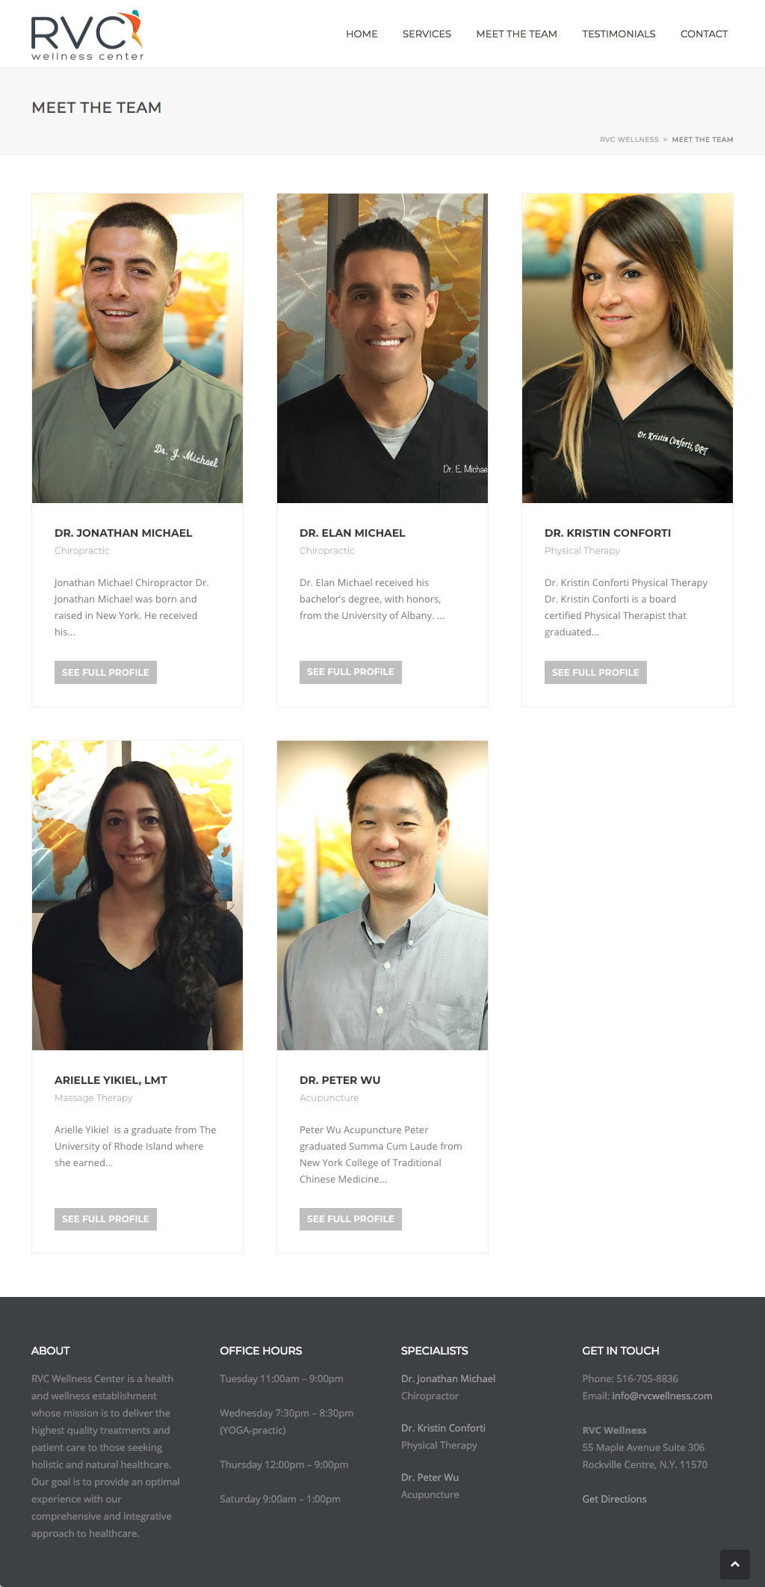See full profile of Dr. Jonathan Michael
765x1587 pixels.
click(105, 672)
